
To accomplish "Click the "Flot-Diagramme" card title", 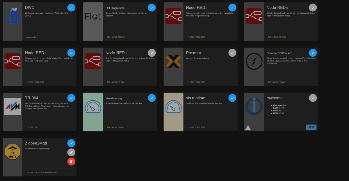I will (115, 8).
